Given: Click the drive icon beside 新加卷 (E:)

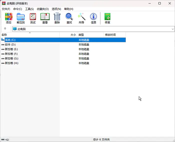Looking at the screenshot, I should (3, 49).
